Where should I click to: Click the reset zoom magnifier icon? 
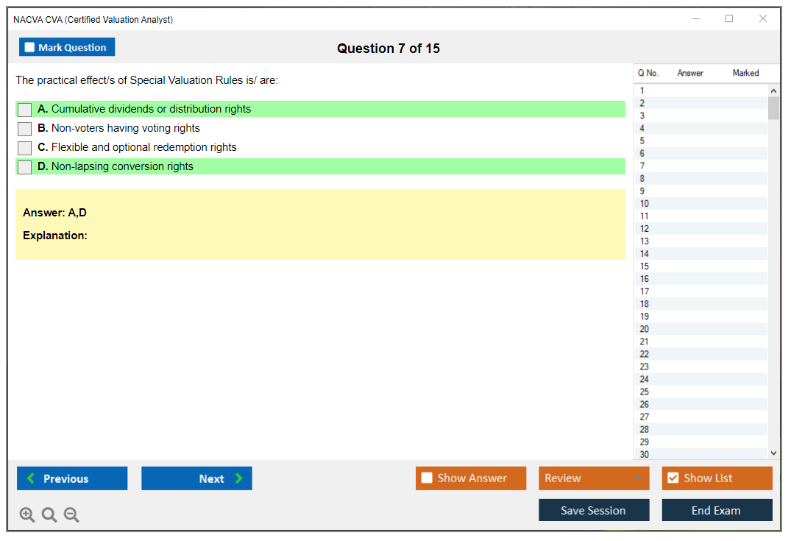(49, 515)
